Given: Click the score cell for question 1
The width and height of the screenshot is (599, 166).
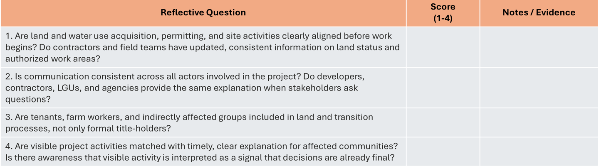Looking at the screenshot, I should pos(443,47).
